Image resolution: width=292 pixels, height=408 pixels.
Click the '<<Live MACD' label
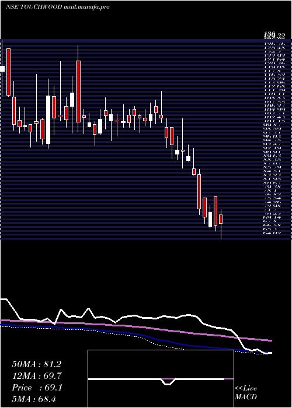click(x=246, y=392)
